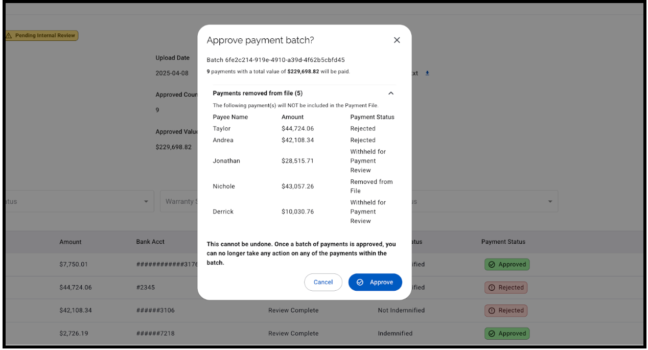Viewport: 648px width, 350px height.
Task: Select the $2,726.19 amount cell
Action: tap(74, 334)
